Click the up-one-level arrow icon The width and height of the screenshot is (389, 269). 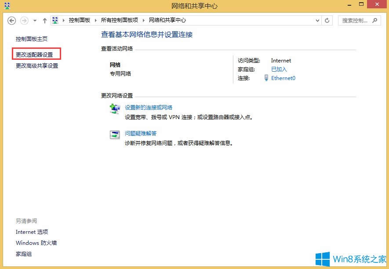point(44,20)
